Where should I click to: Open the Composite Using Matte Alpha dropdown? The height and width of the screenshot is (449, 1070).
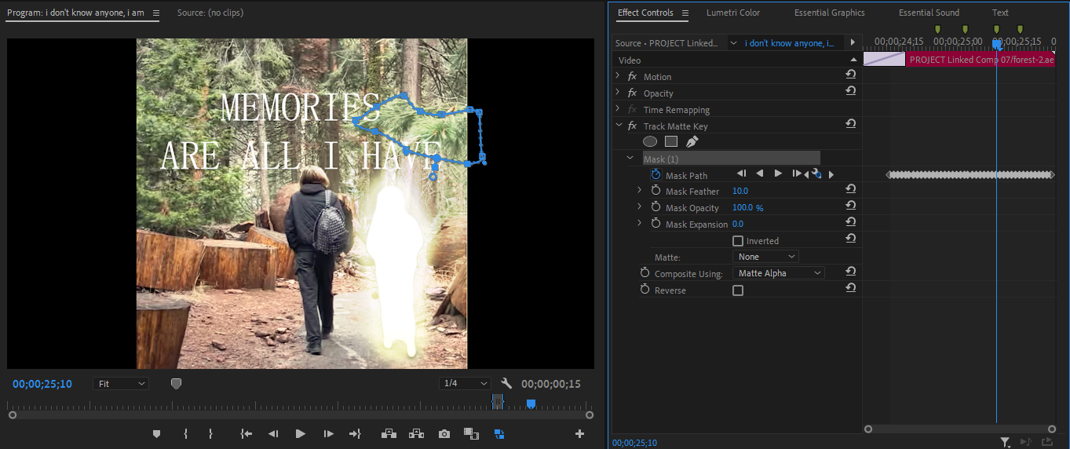coord(779,273)
